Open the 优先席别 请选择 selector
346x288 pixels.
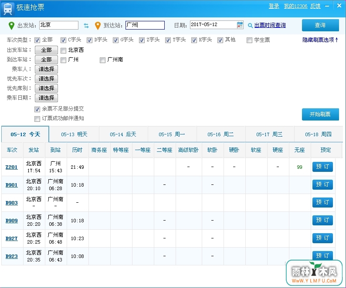[46, 88]
